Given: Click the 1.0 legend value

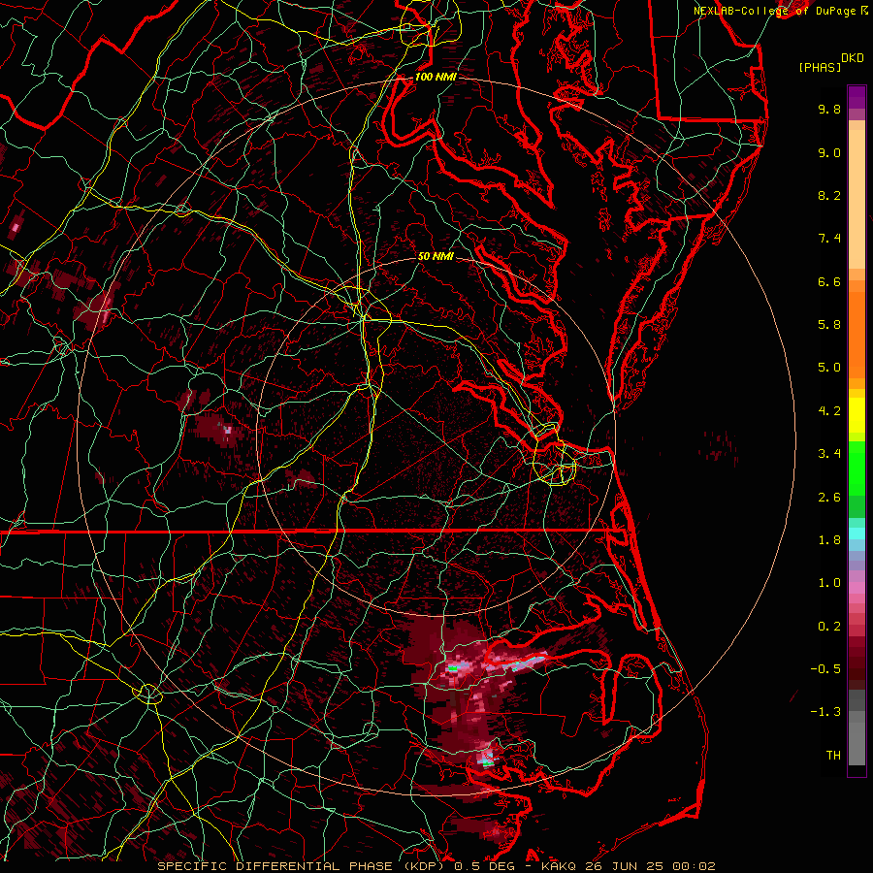Looking at the screenshot, I should tap(829, 583).
